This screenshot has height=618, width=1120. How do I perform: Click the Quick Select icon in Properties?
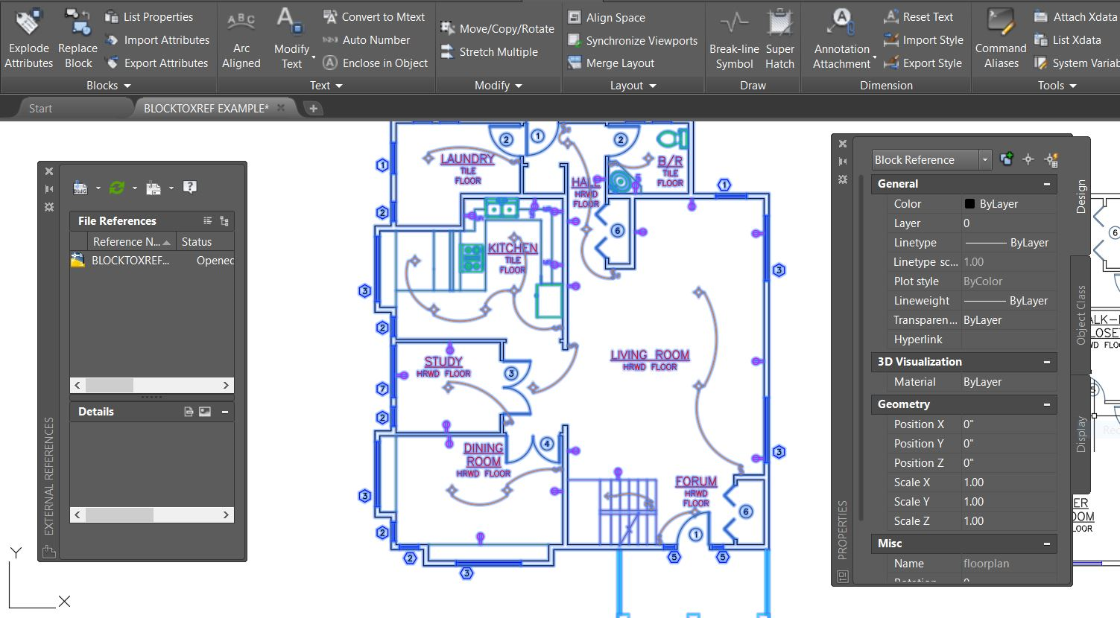click(1051, 159)
